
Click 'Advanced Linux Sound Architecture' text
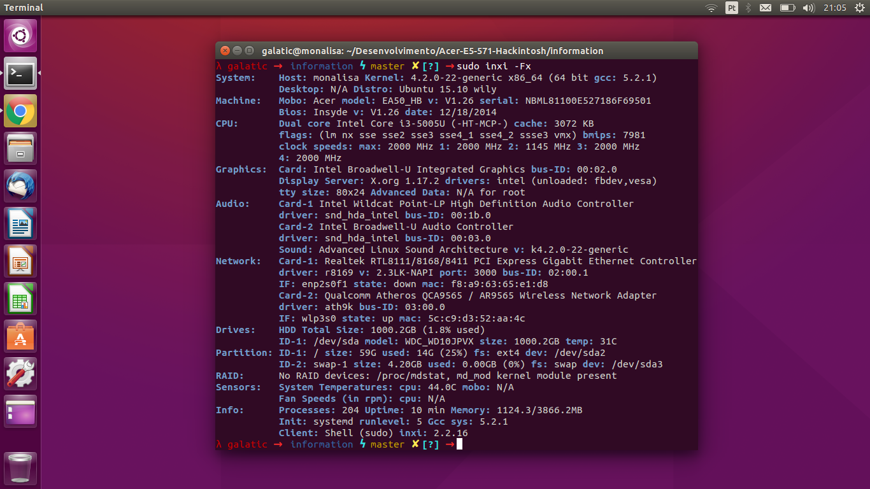click(x=413, y=250)
